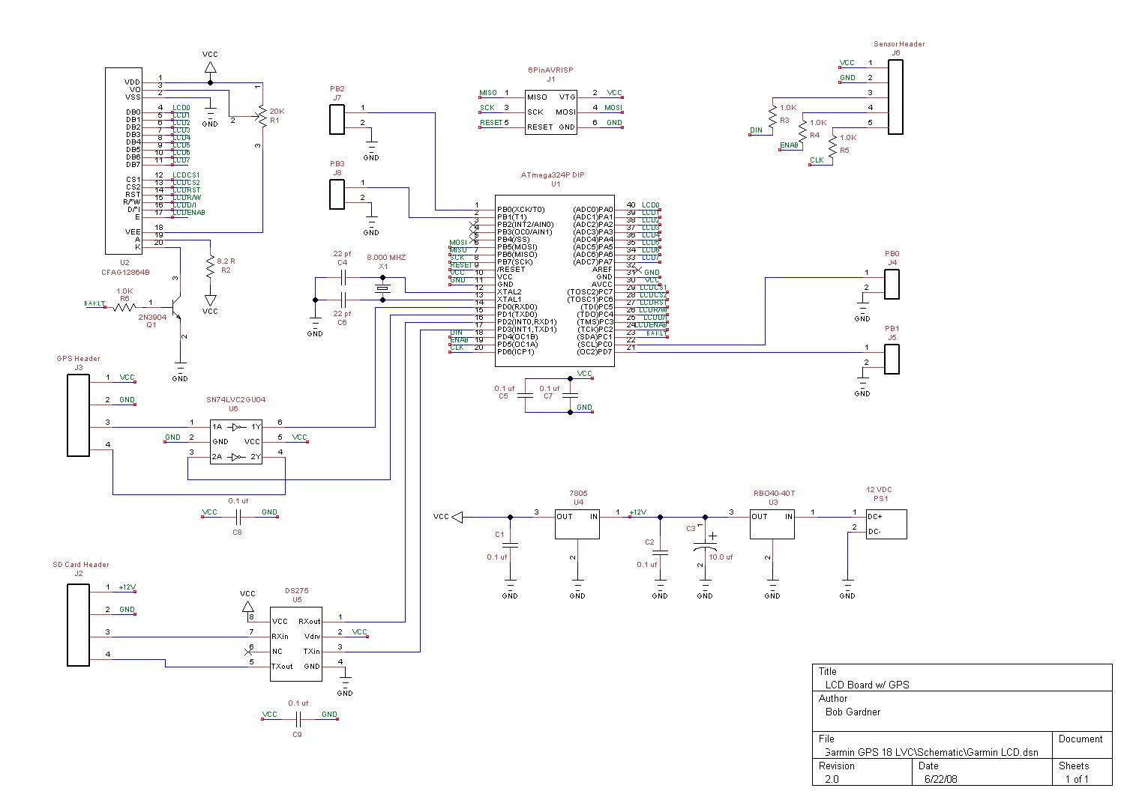Select the ATmega324P microcontroller U1
The image size is (1121, 794).
coord(554,281)
